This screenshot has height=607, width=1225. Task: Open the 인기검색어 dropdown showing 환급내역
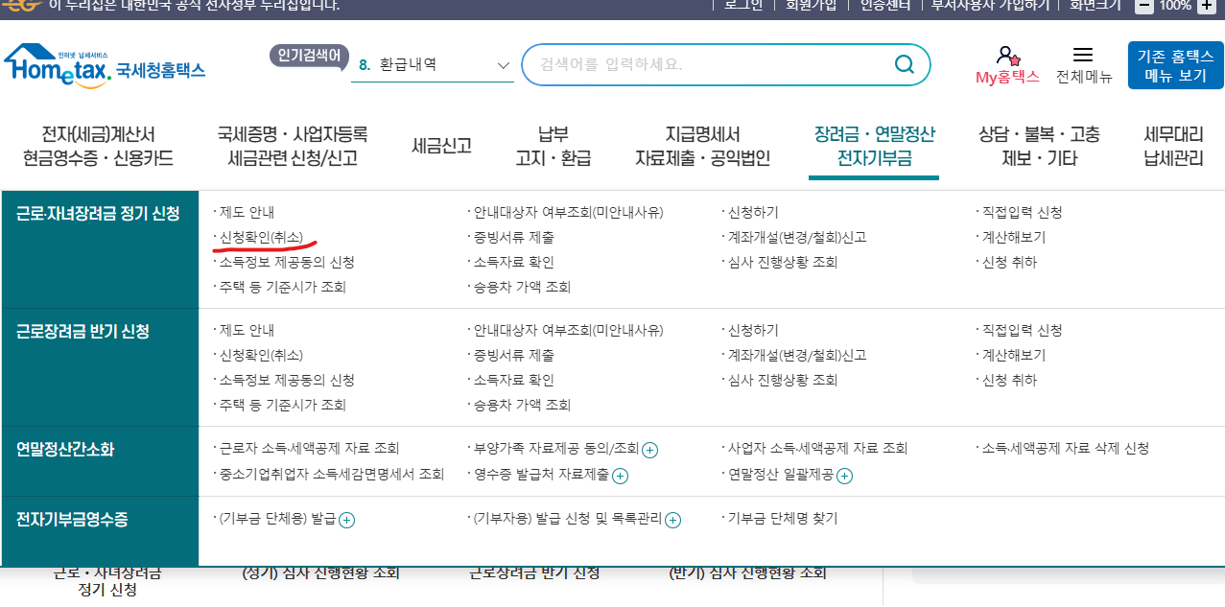pos(432,65)
